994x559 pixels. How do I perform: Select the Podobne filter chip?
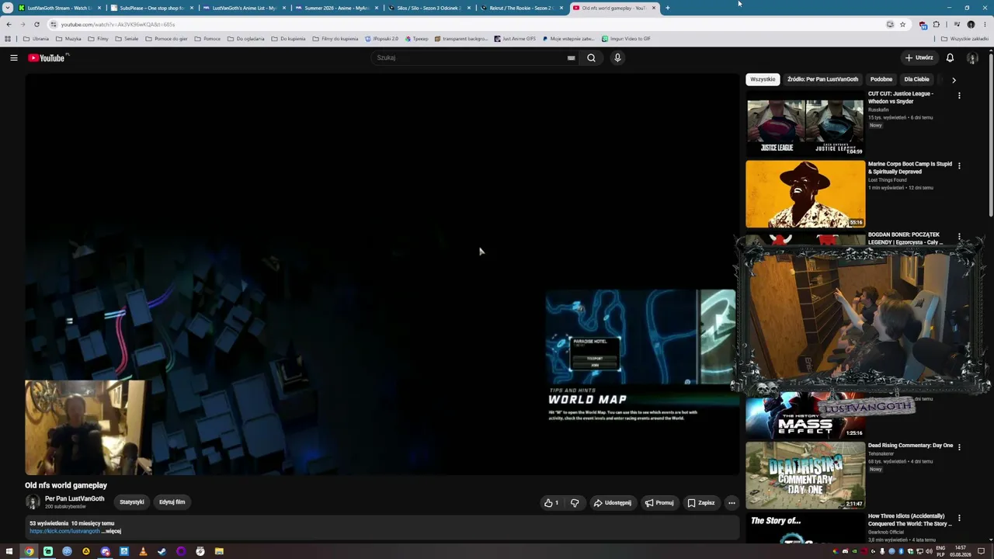(x=881, y=79)
